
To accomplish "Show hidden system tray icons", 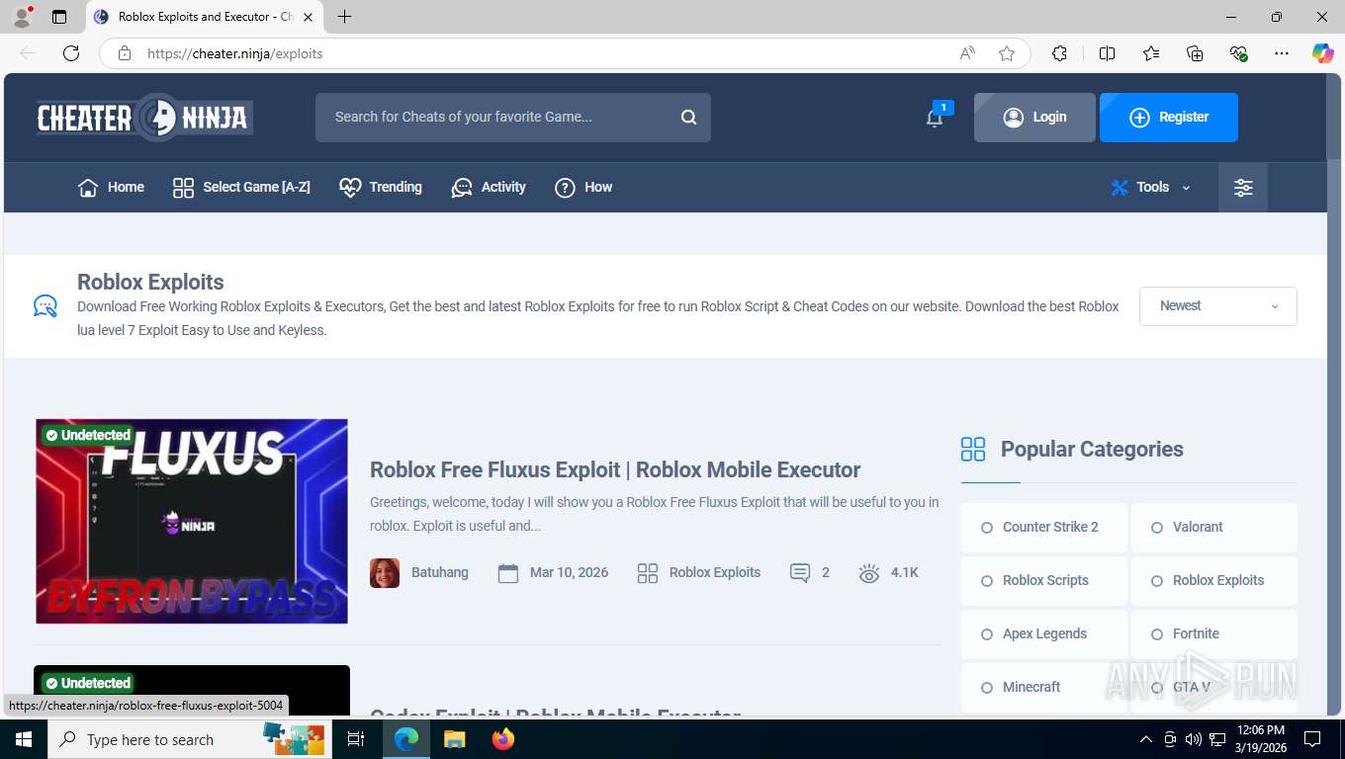I will click(1146, 739).
